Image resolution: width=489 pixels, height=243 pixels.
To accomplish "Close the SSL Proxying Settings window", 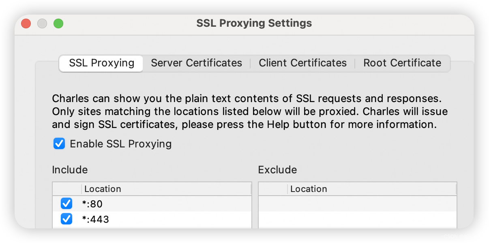I will (x=26, y=23).
